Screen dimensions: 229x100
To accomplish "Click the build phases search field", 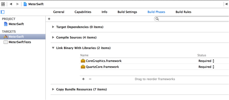I will pos(191,19).
